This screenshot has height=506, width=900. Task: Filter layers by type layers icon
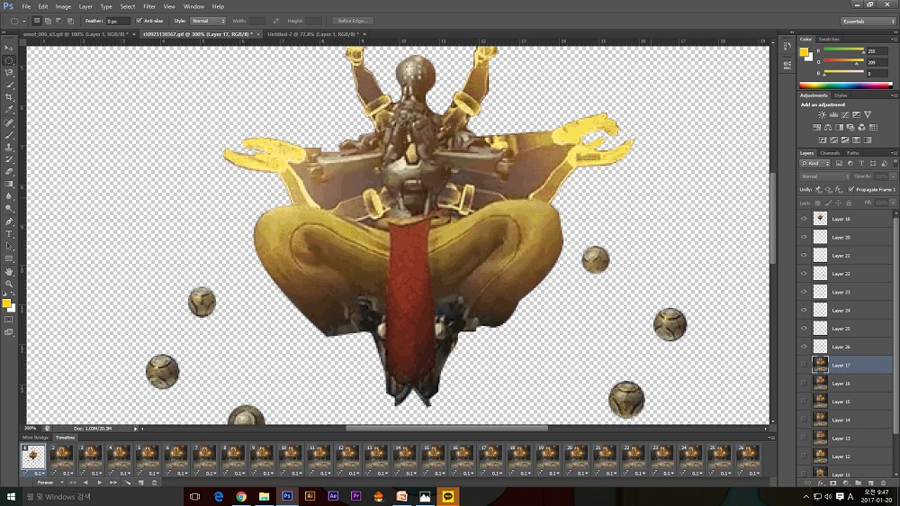coord(861,164)
